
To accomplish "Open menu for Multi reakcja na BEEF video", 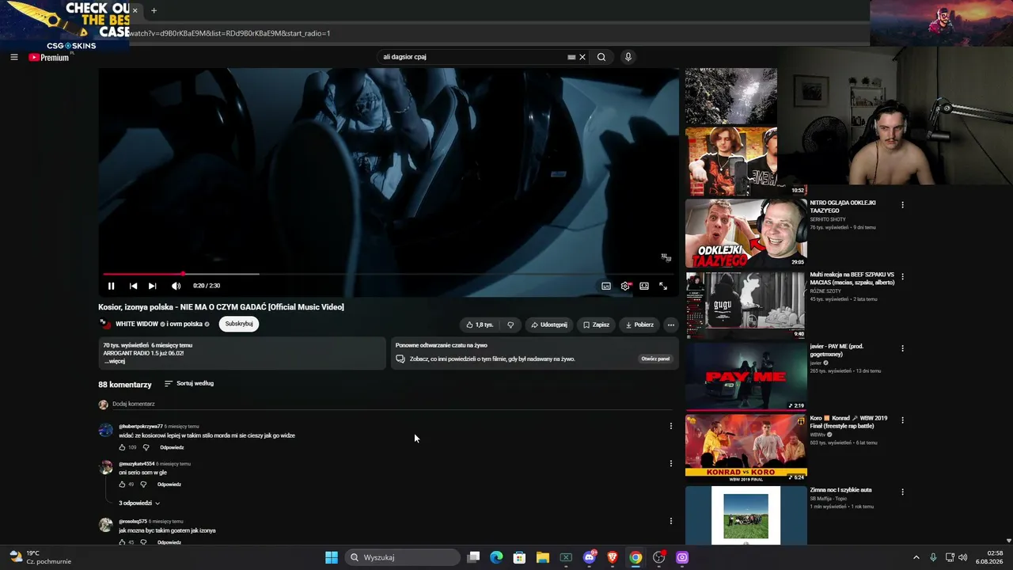I will tap(902, 276).
